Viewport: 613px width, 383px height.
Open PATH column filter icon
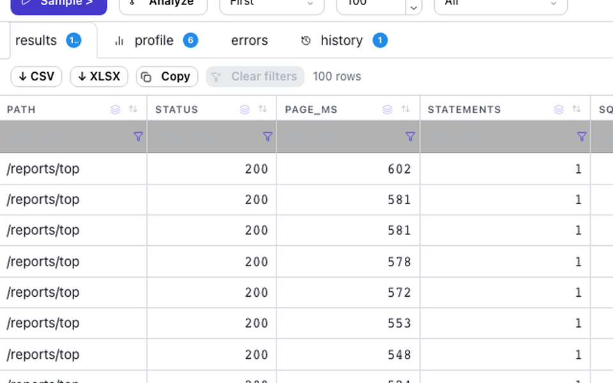138,137
